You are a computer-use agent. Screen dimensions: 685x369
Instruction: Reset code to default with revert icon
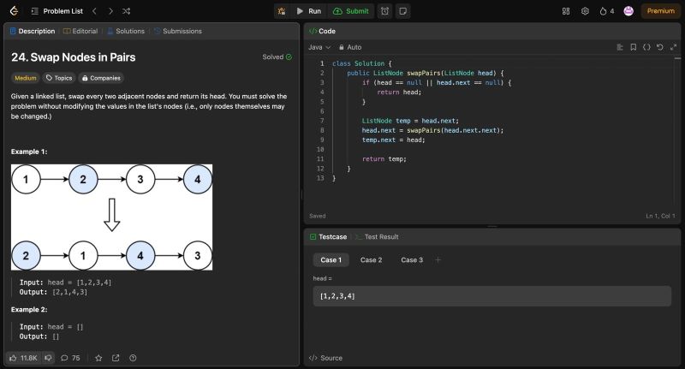pyautogui.click(x=659, y=47)
